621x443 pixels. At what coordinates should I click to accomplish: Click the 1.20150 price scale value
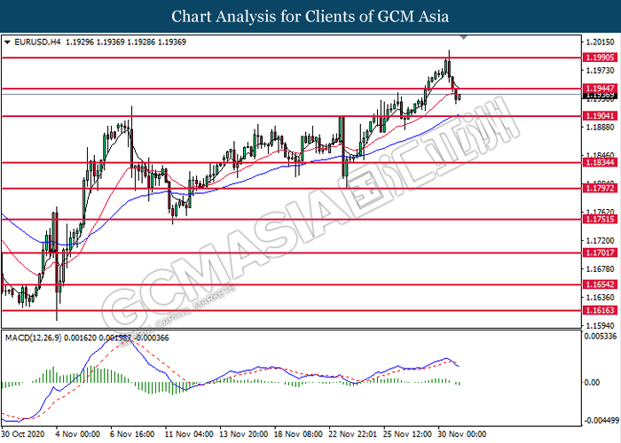[x=601, y=42]
